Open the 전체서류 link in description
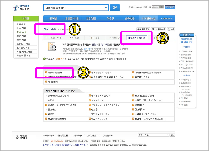This screenshot has width=209, height=151. [x=87, y=49]
